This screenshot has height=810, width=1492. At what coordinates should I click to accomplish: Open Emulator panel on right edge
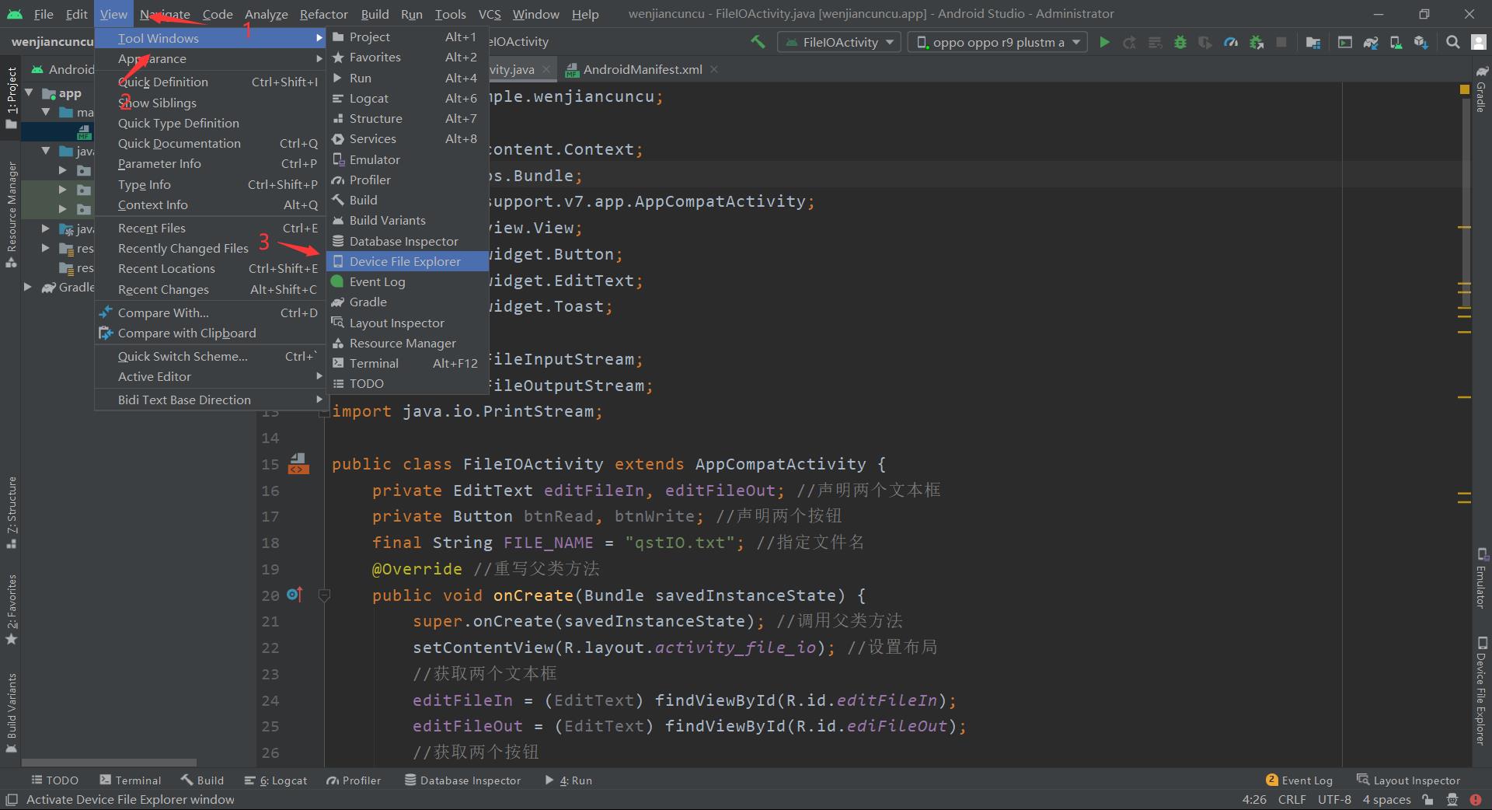[x=1481, y=579]
